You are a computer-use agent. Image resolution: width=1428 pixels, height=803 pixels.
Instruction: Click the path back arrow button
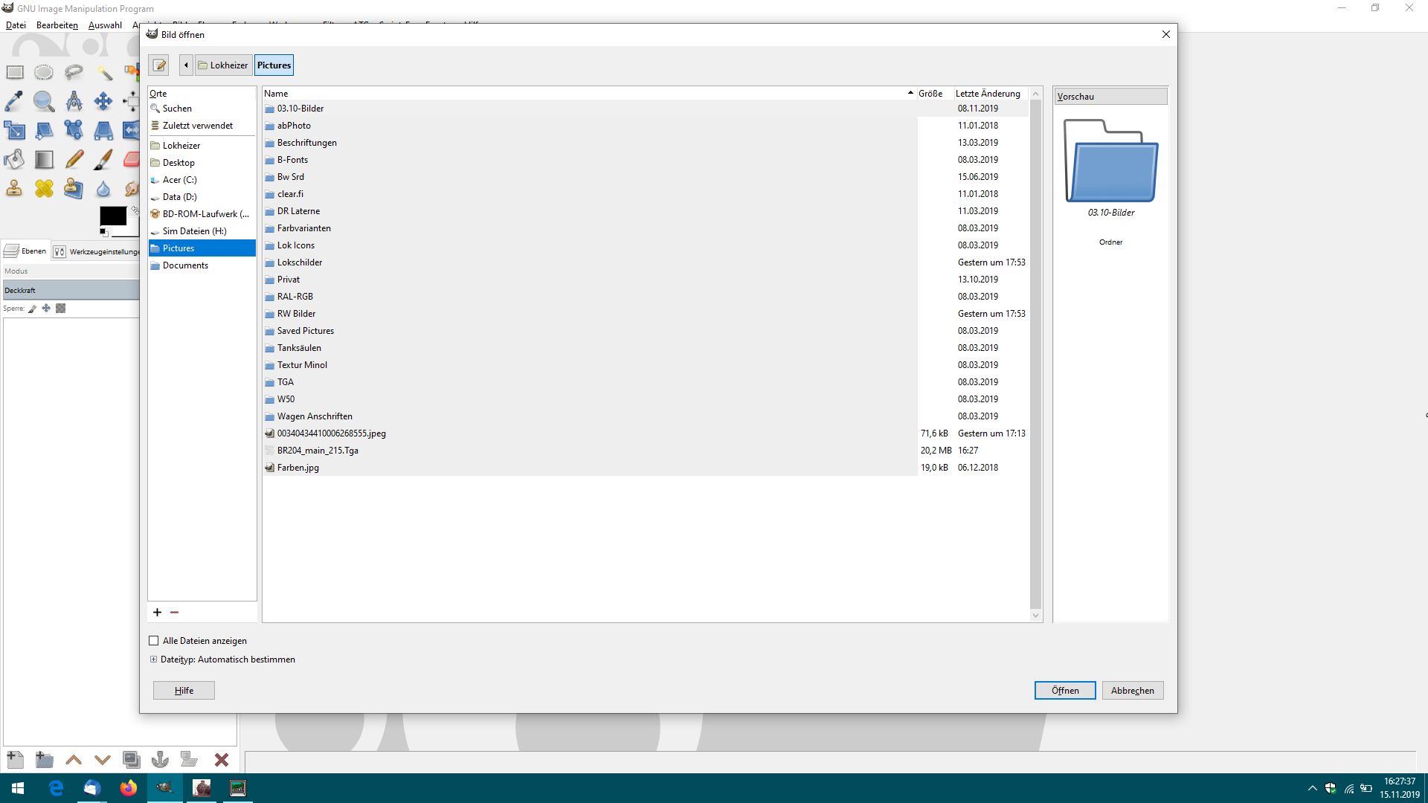click(186, 65)
